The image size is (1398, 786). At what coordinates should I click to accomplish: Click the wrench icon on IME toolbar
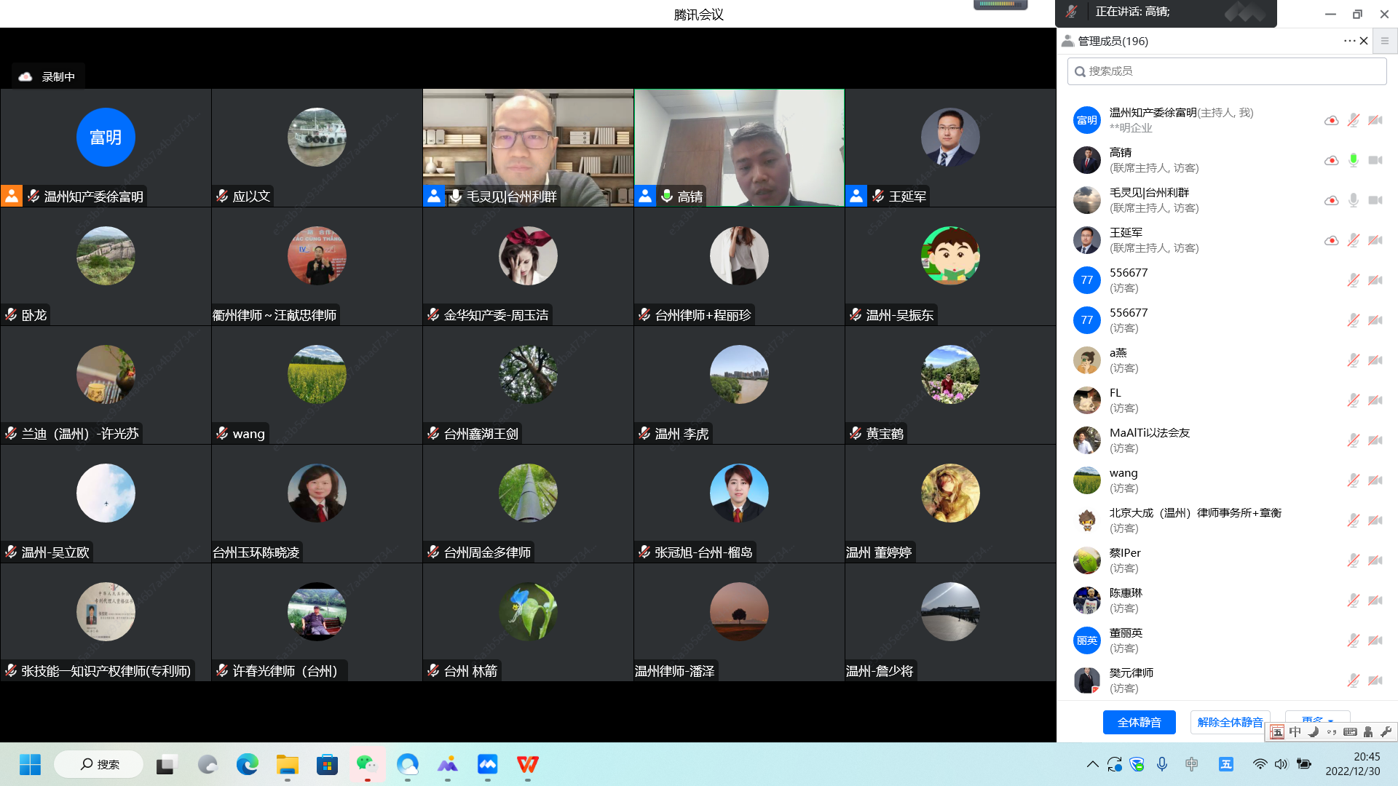pos(1386,732)
